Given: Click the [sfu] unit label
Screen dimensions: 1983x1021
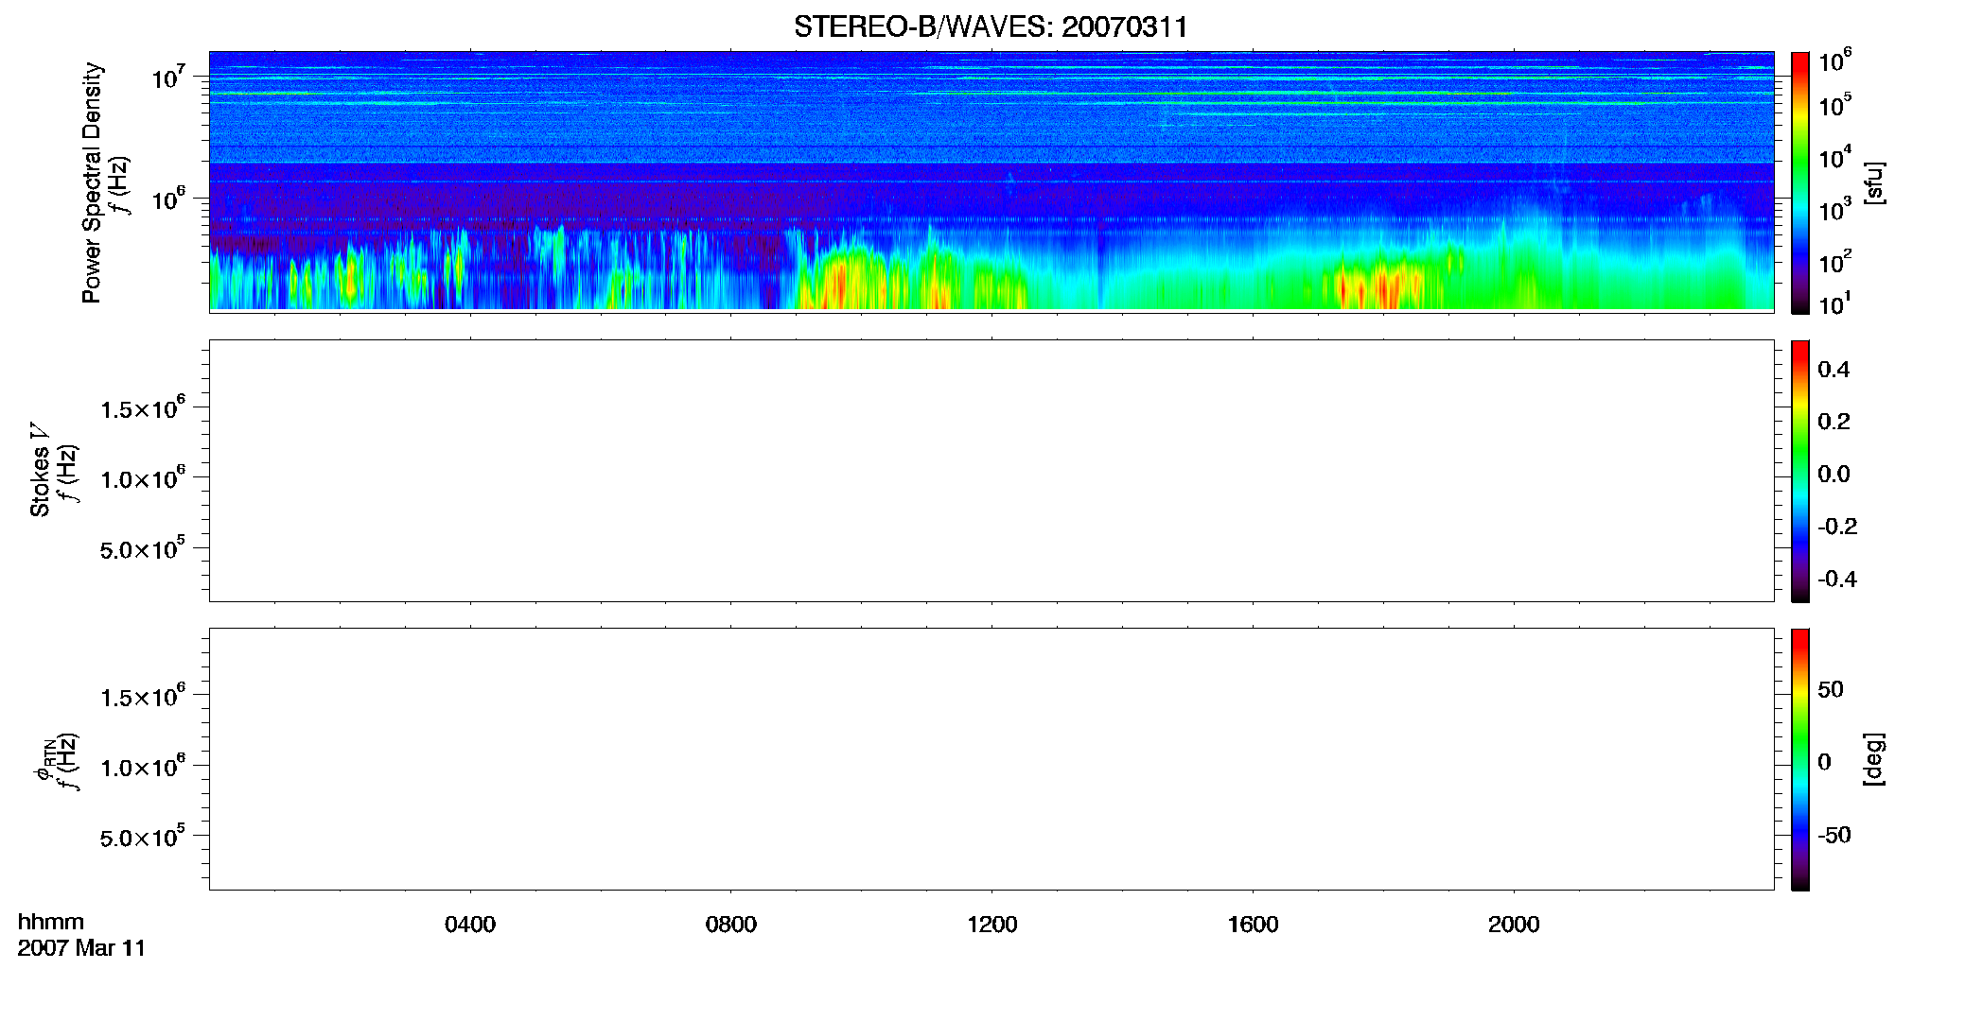Looking at the screenshot, I should 1873,182.
